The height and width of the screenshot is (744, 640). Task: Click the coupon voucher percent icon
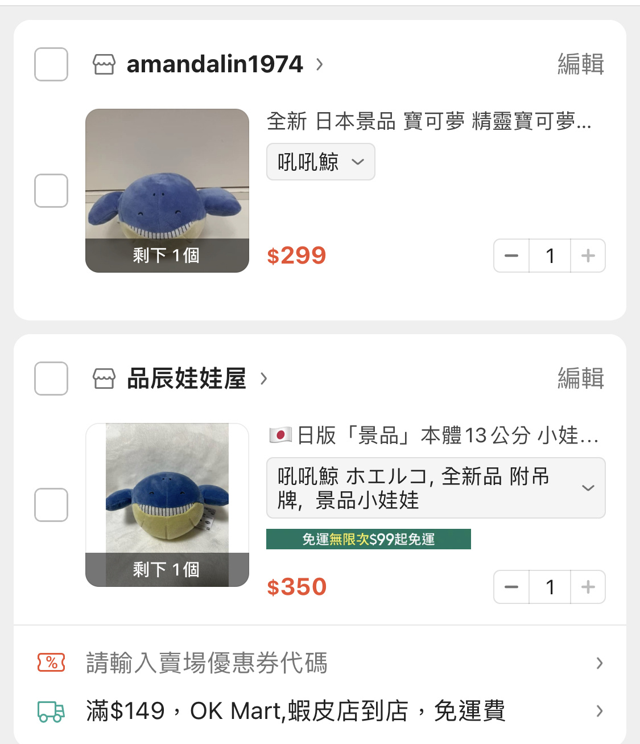51,663
